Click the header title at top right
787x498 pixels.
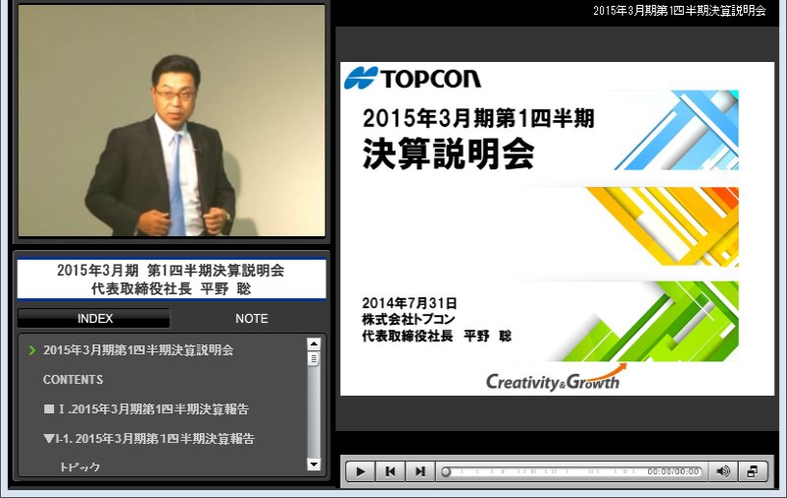pos(679,11)
